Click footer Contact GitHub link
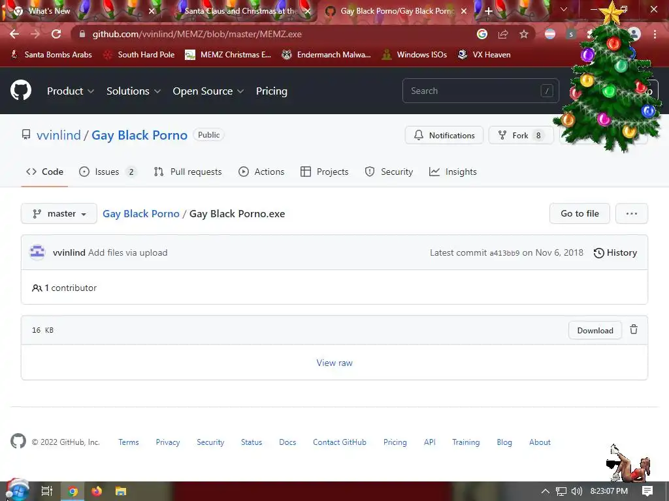This screenshot has height=501, width=669. coord(340,442)
